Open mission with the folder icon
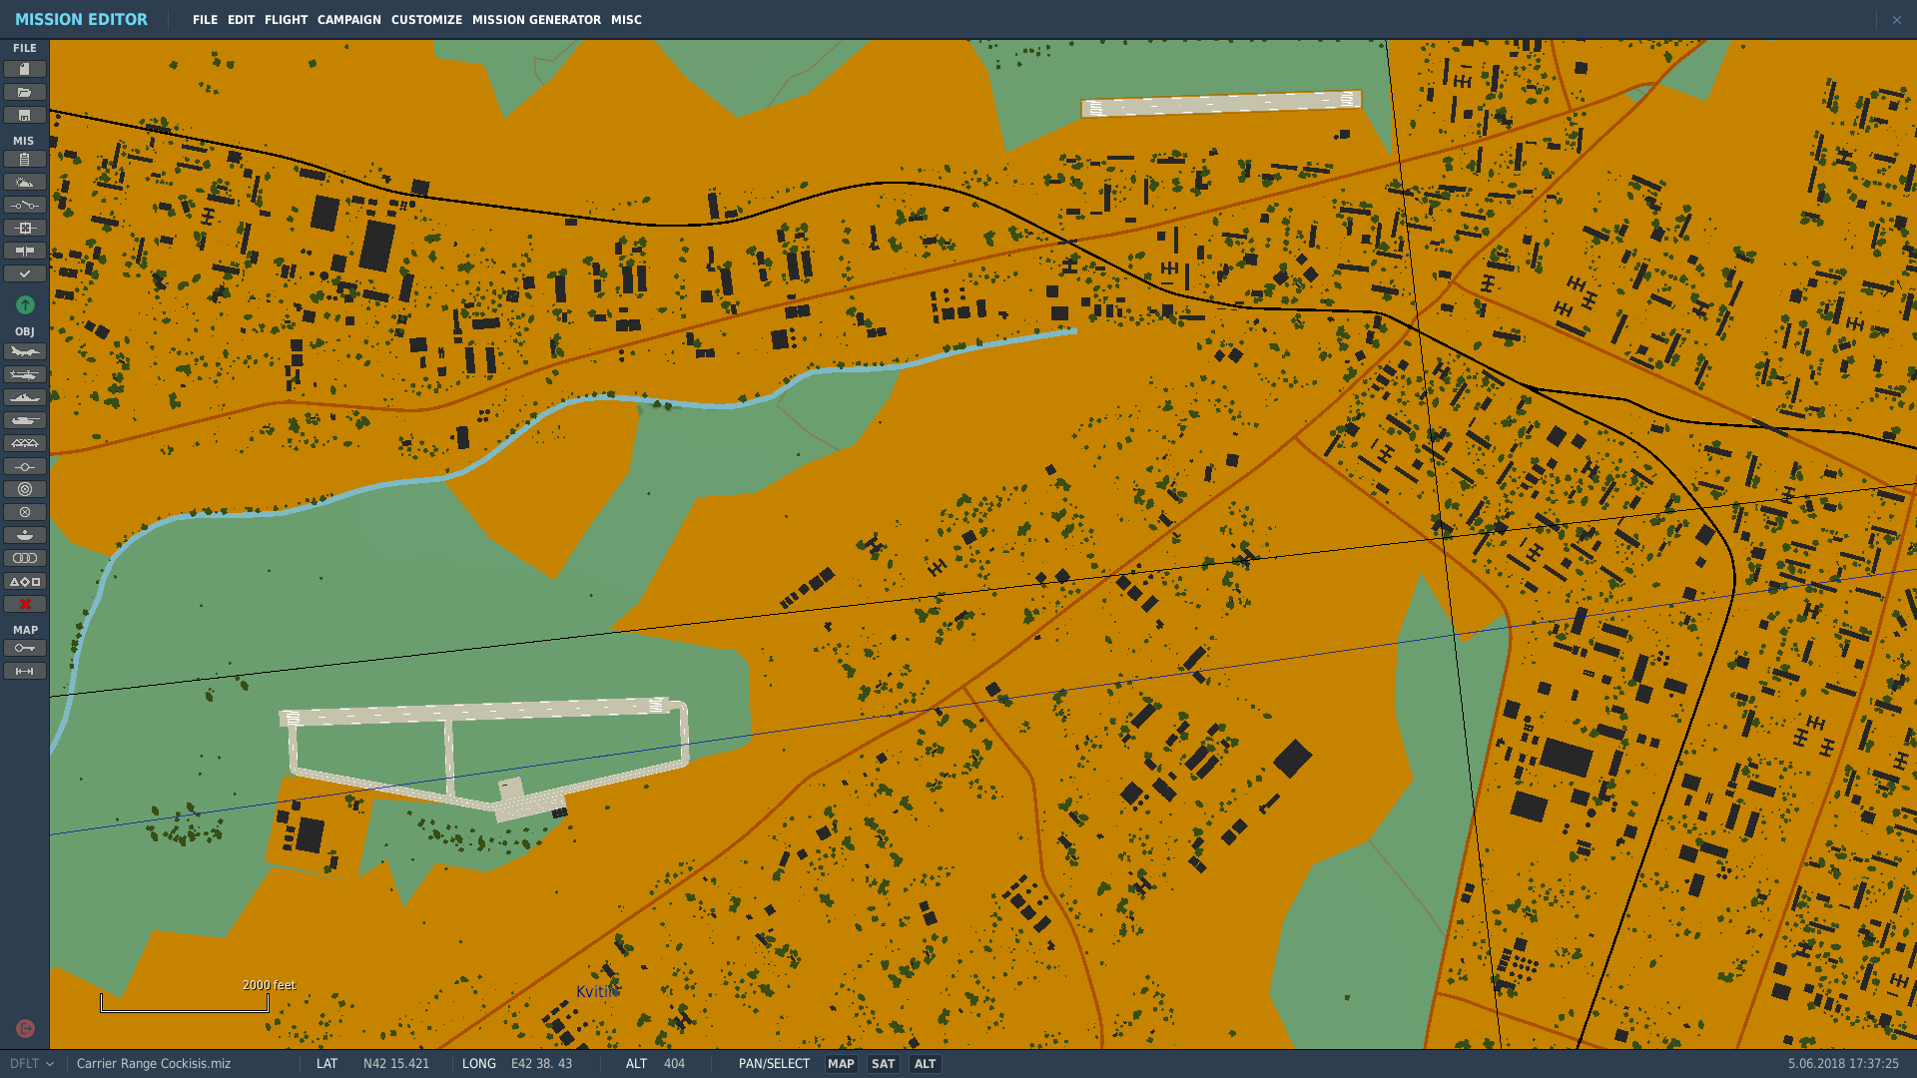 (25, 92)
